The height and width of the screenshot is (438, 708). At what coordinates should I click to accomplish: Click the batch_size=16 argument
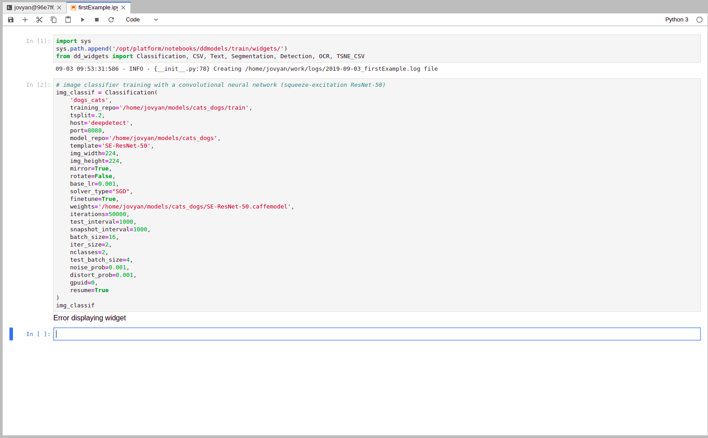coord(94,237)
